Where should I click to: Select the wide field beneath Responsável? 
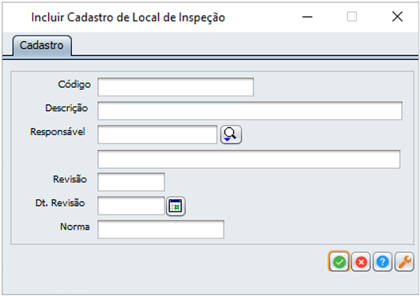pos(249,159)
